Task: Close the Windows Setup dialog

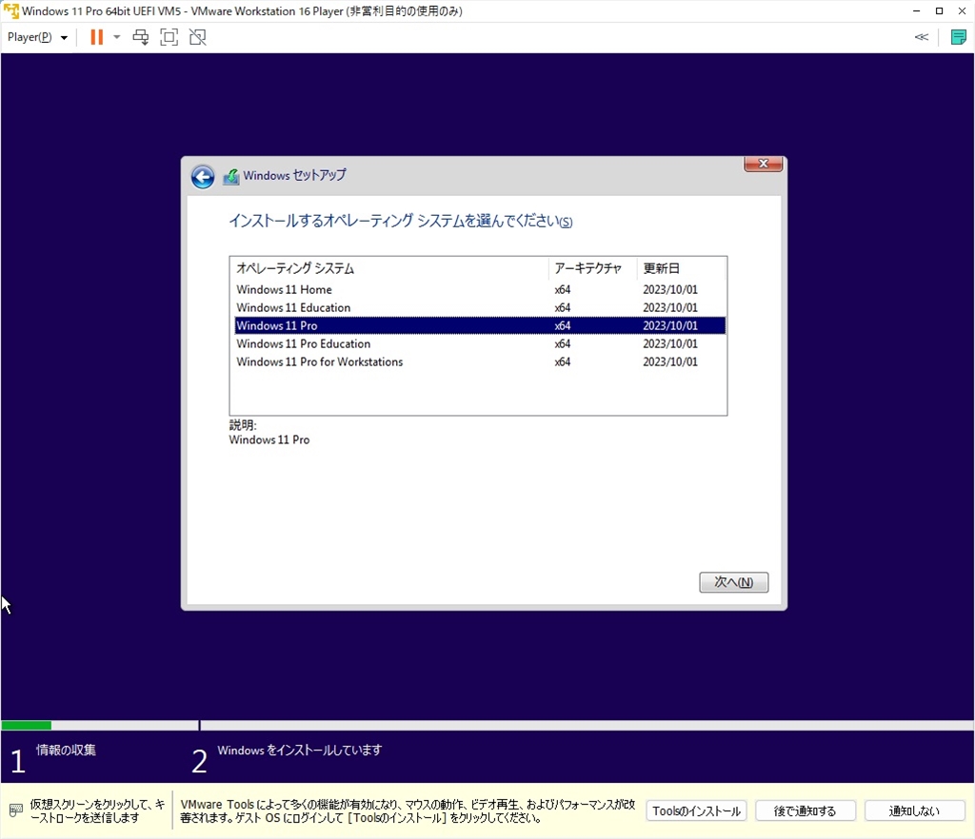Action: click(x=764, y=164)
